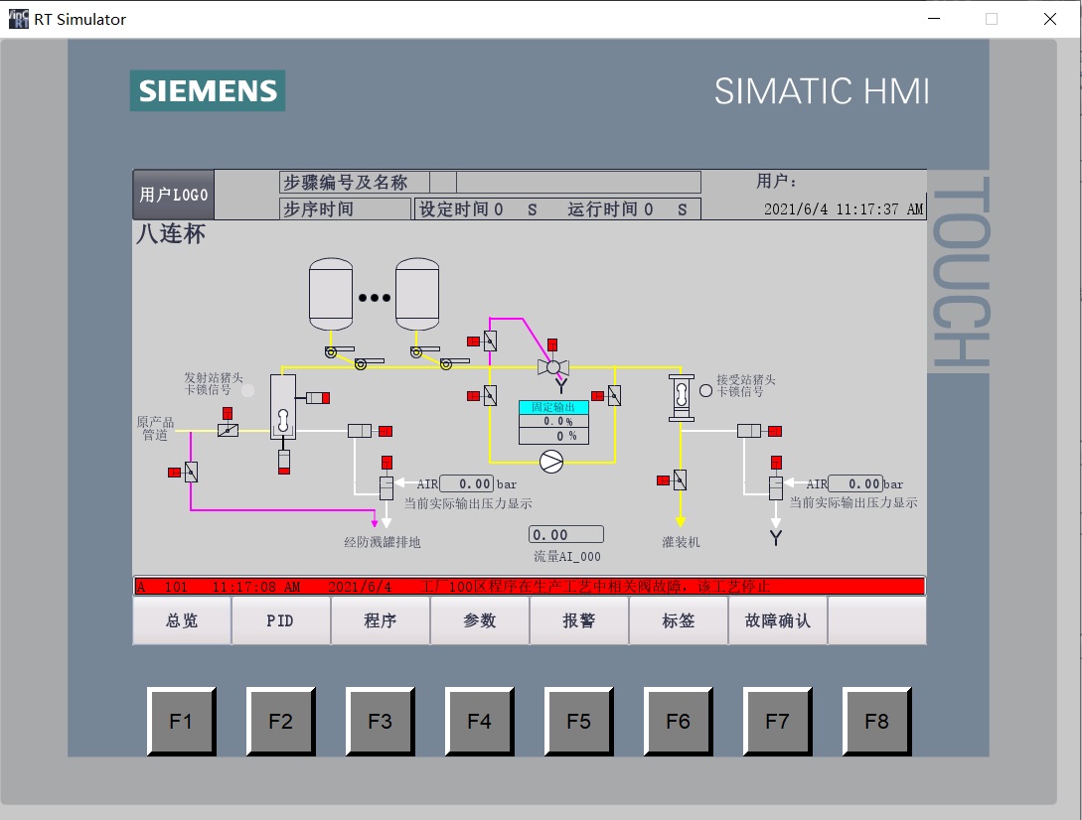Click the 运行时间 value field

click(649, 208)
